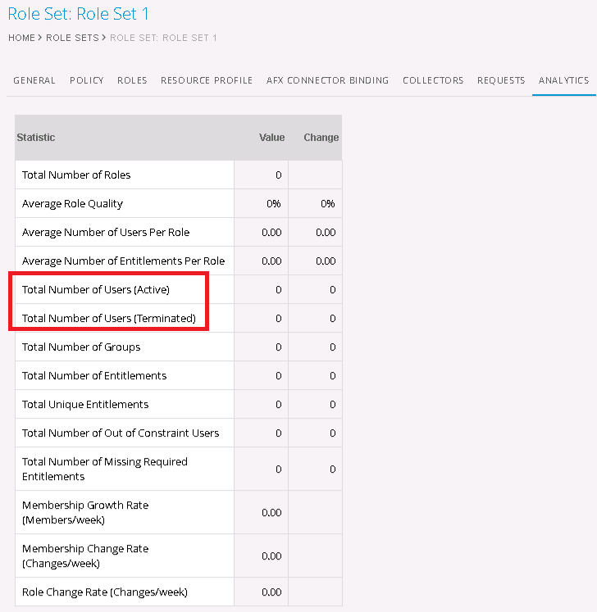
Task: Click Total Number of Users (Terminated) label
Action: [109, 318]
